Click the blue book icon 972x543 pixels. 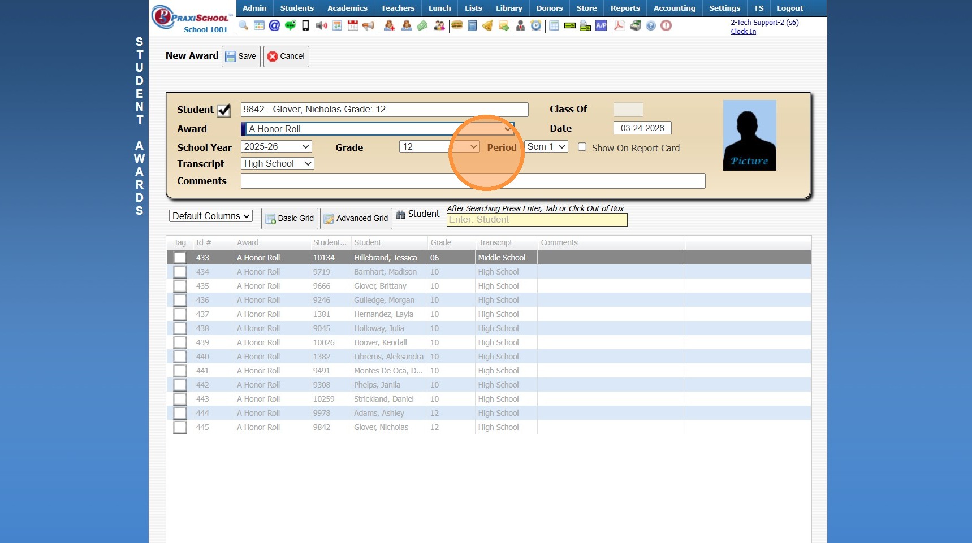click(x=472, y=25)
